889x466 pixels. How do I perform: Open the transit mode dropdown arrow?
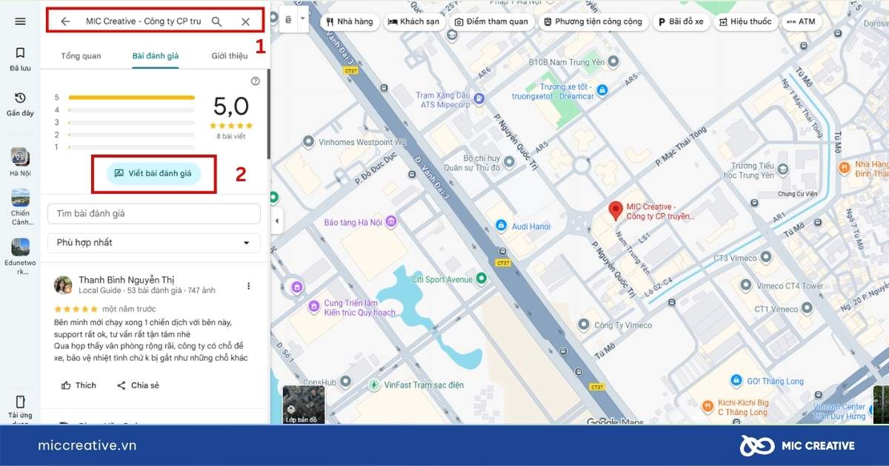[302, 19]
